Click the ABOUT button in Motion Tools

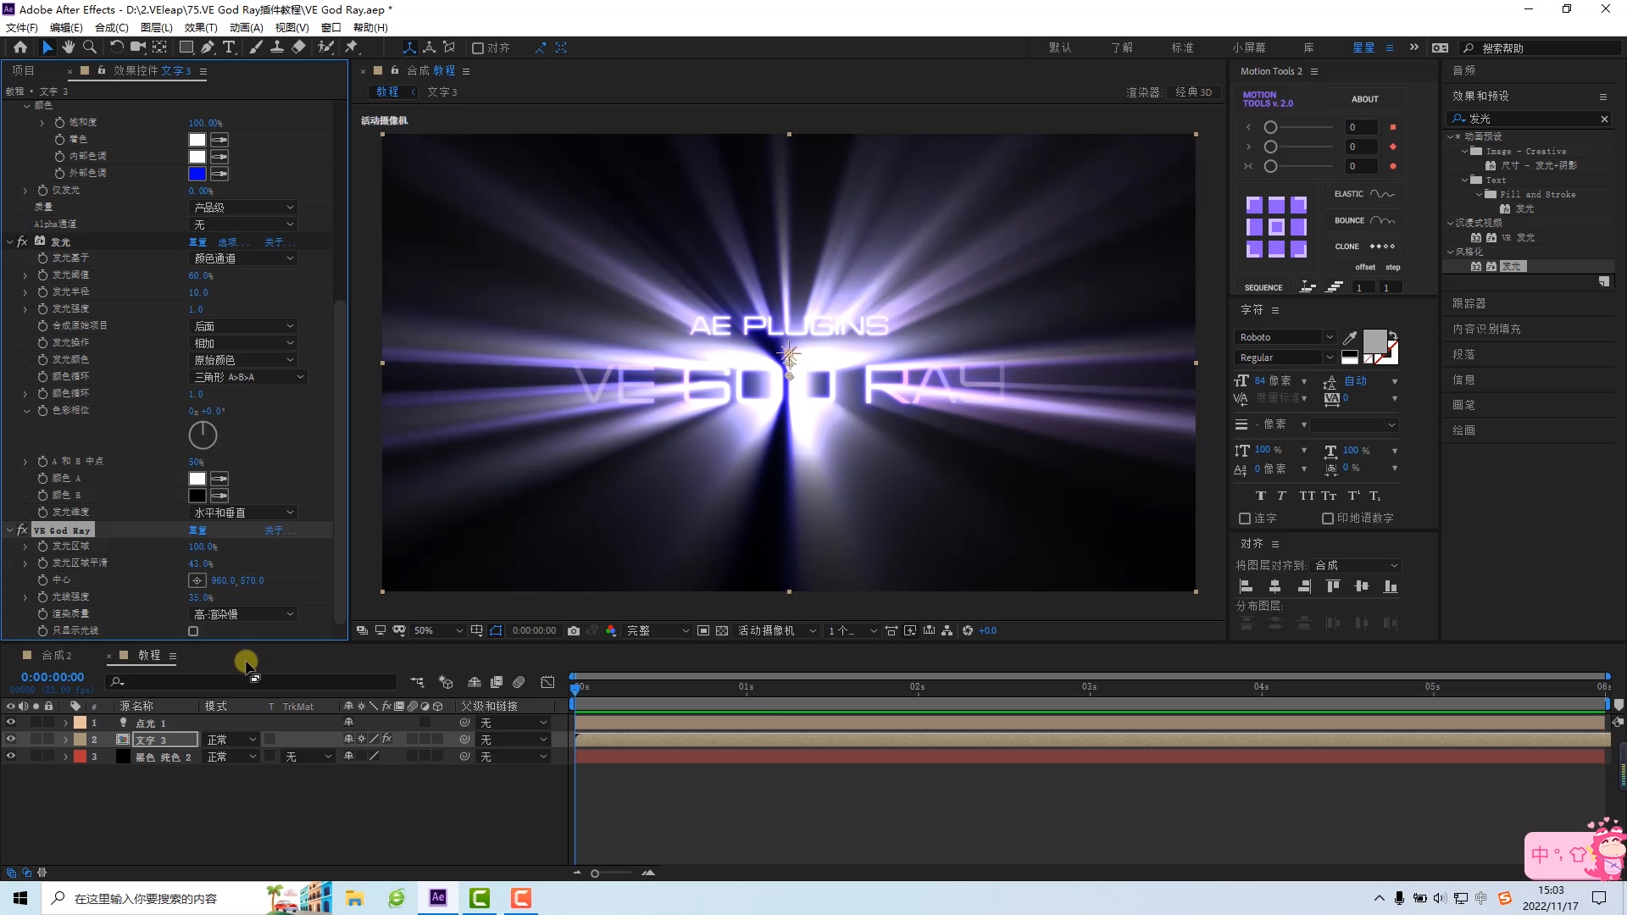coord(1364,99)
